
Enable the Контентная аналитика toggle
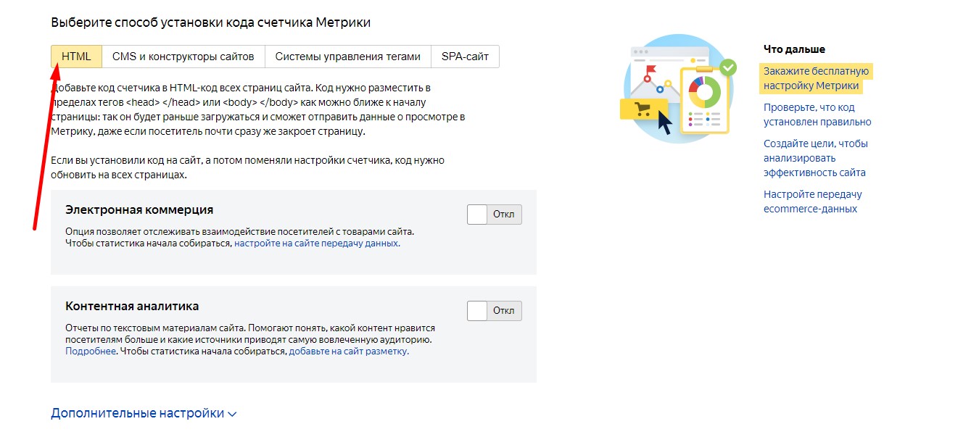(494, 310)
